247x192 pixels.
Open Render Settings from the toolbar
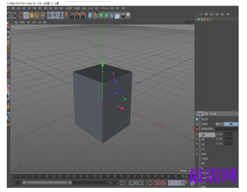tap(84, 16)
